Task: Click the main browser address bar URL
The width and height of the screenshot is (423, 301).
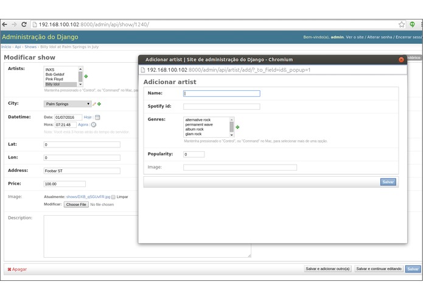Action: [x=94, y=24]
